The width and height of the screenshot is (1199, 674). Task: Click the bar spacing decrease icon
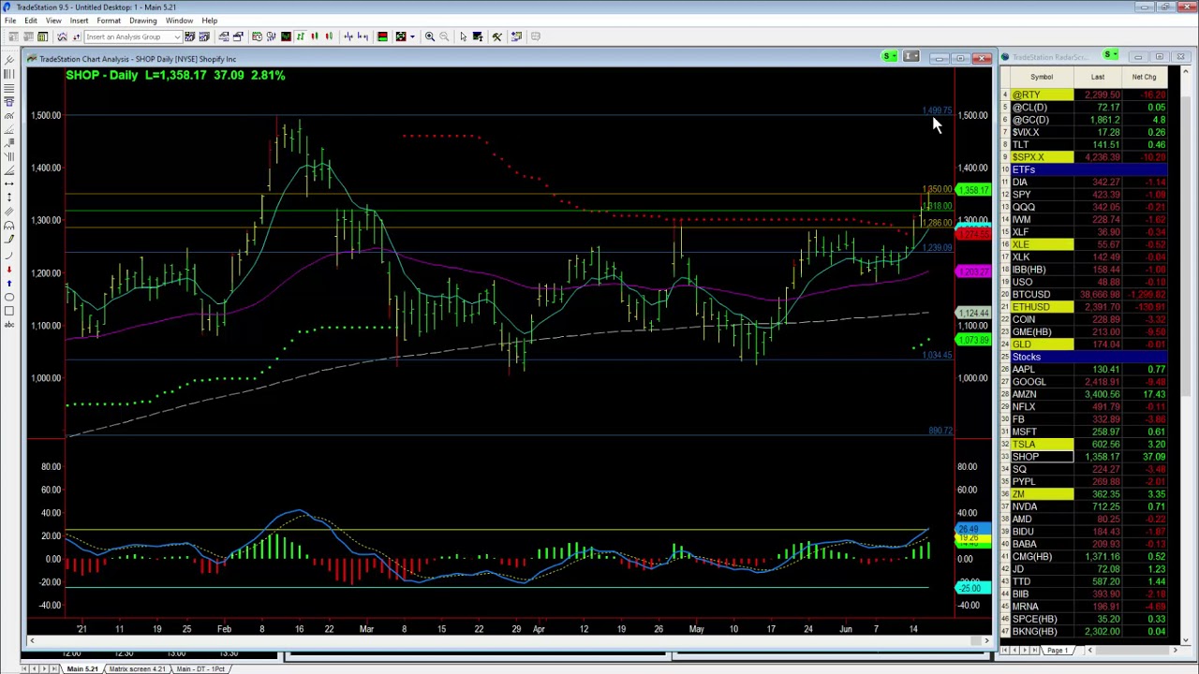[348, 37]
